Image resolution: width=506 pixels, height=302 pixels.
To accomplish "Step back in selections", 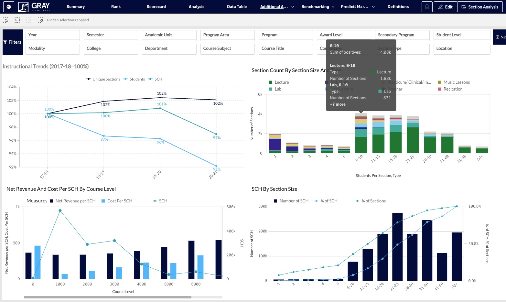I will [x=17, y=20].
